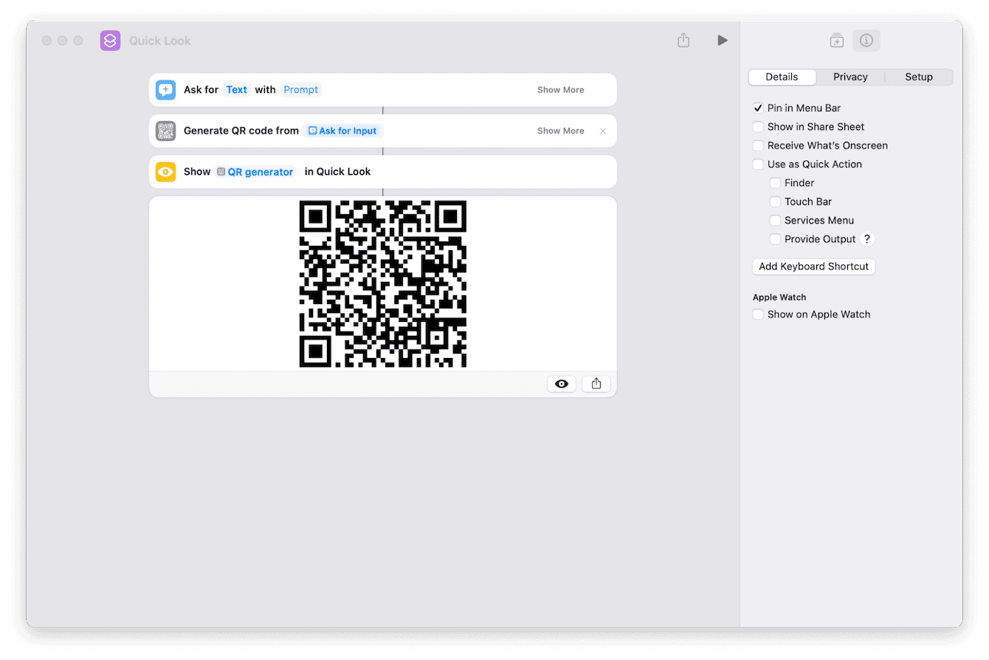Uncheck Pin in Menu Bar
The width and height of the screenshot is (989, 660).
[x=758, y=109]
